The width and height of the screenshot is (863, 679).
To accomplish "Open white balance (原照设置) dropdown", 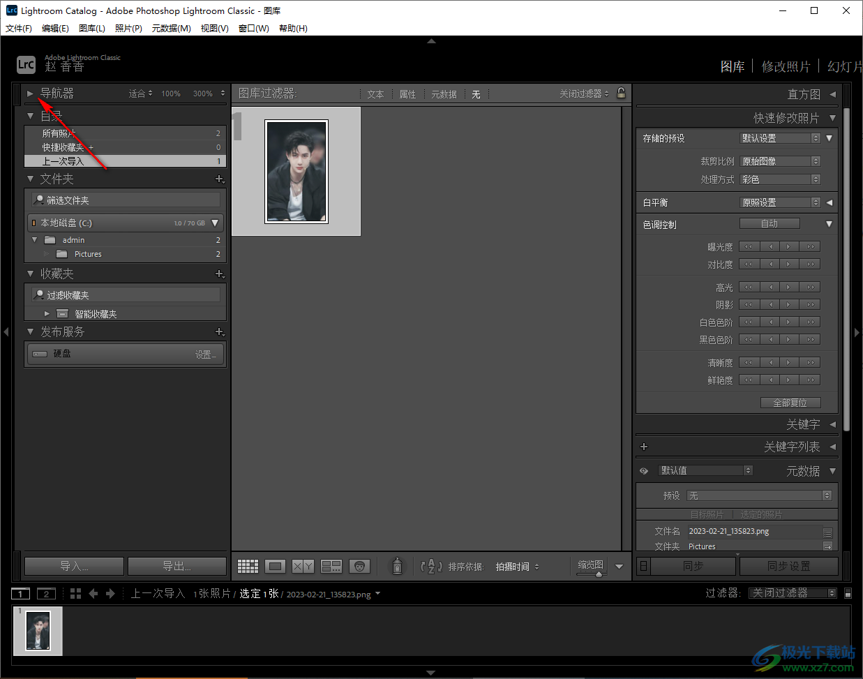I will pos(780,202).
